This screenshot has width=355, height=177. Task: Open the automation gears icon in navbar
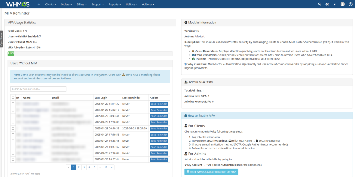coord(327,4)
